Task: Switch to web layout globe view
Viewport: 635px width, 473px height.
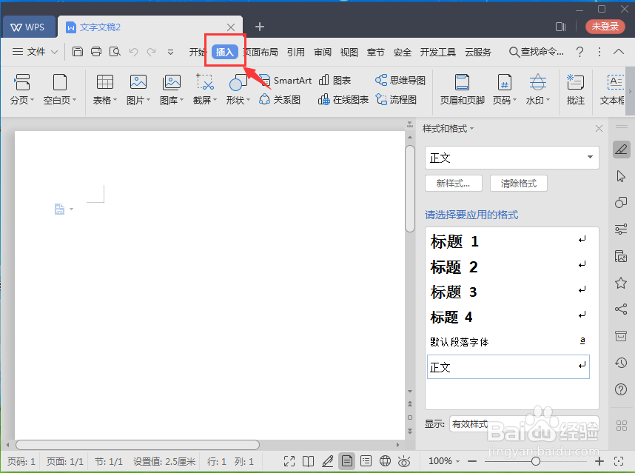Action: tap(385, 461)
